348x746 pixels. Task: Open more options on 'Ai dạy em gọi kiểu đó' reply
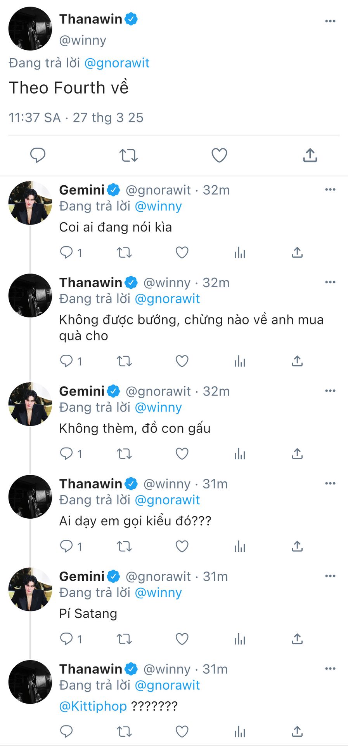click(330, 483)
